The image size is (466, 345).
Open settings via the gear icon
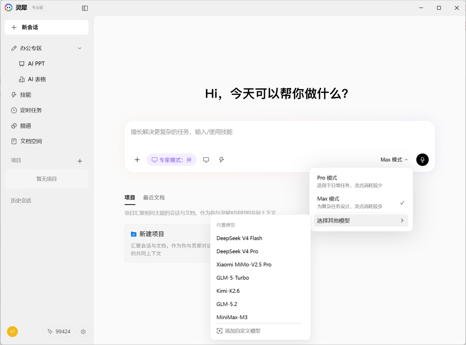(x=83, y=331)
